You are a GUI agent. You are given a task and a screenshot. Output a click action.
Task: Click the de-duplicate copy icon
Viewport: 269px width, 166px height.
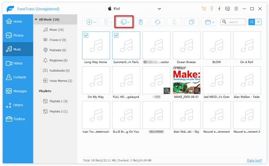tap(191, 22)
